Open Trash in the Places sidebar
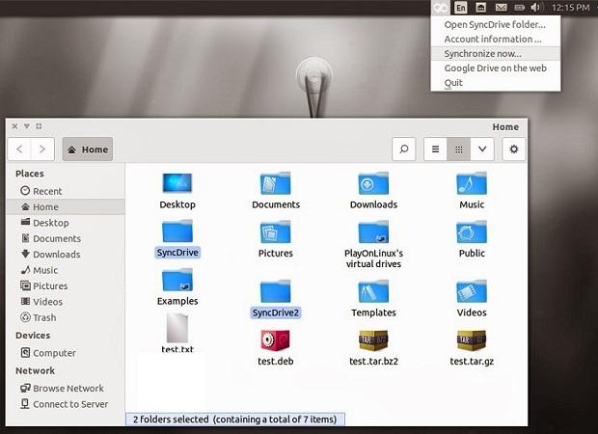 click(x=66, y=317)
